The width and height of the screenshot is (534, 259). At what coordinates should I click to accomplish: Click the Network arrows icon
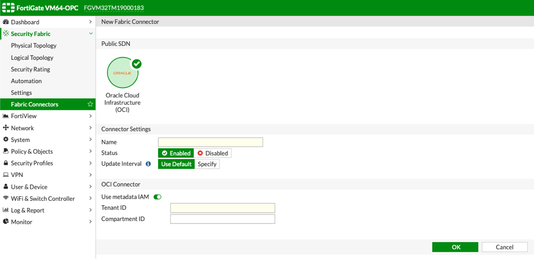6,128
